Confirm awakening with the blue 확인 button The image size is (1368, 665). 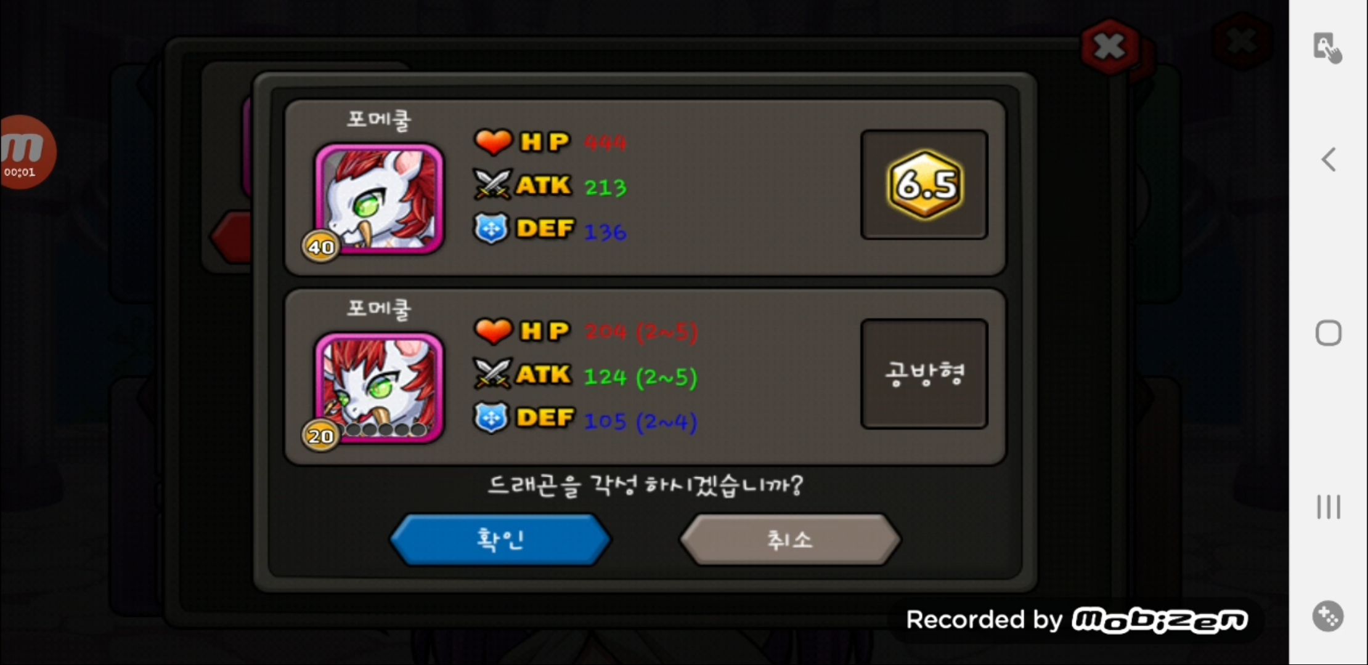click(500, 540)
